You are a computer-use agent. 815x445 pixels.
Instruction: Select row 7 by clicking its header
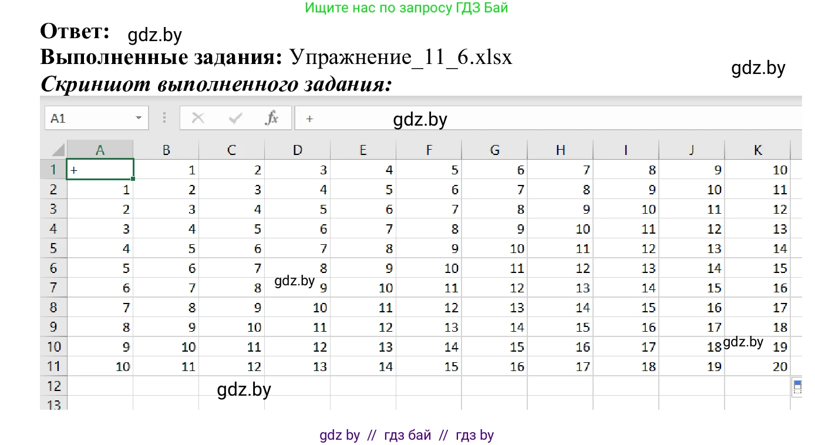[53, 288]
